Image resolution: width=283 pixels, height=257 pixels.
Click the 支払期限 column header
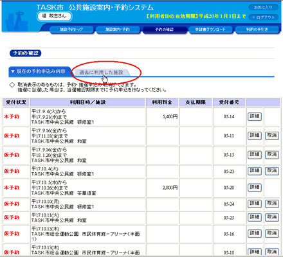[196, 102]
